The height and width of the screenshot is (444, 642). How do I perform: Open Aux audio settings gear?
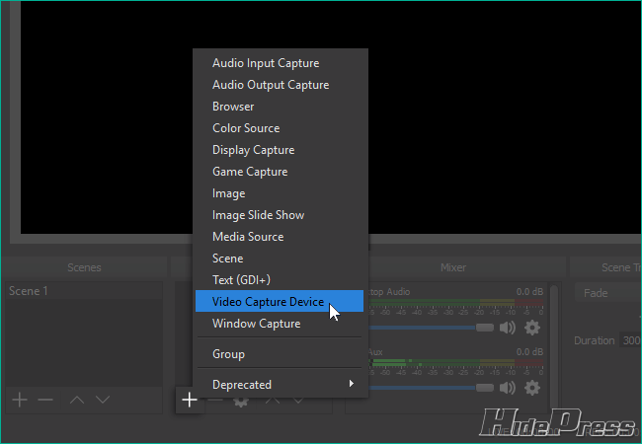[x=532, y=387]
